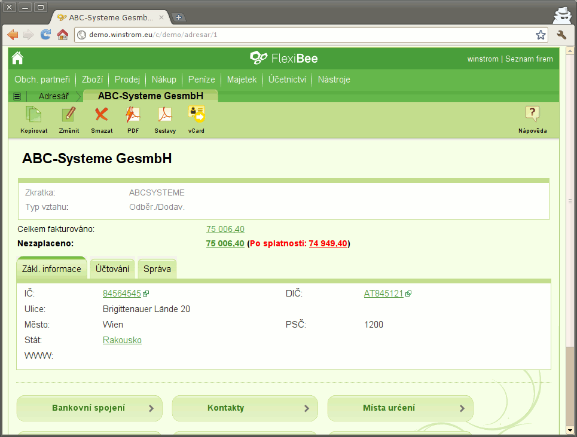Open Rakousko country link
Screen dimensions: 577x437
tap(122, 340)
